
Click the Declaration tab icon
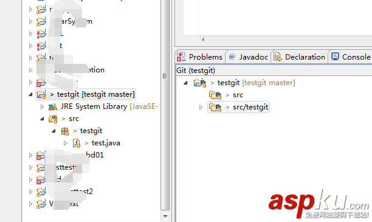277,57
